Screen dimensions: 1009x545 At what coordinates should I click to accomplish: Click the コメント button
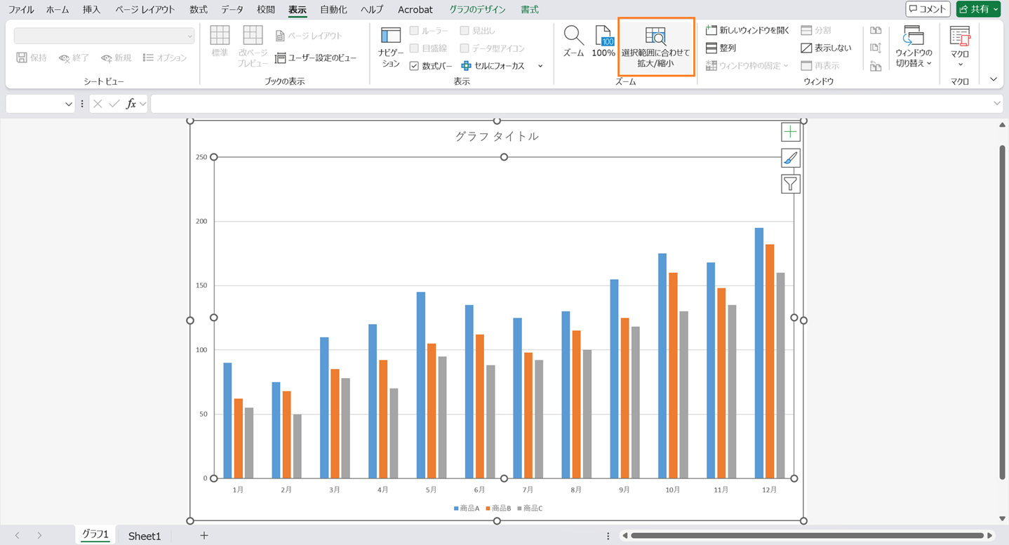[928, 9]
